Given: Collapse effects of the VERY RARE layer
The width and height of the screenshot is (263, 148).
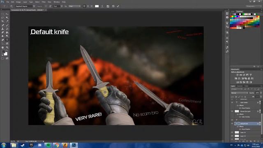Looking at the screenshot, I should tap(260, 102).
